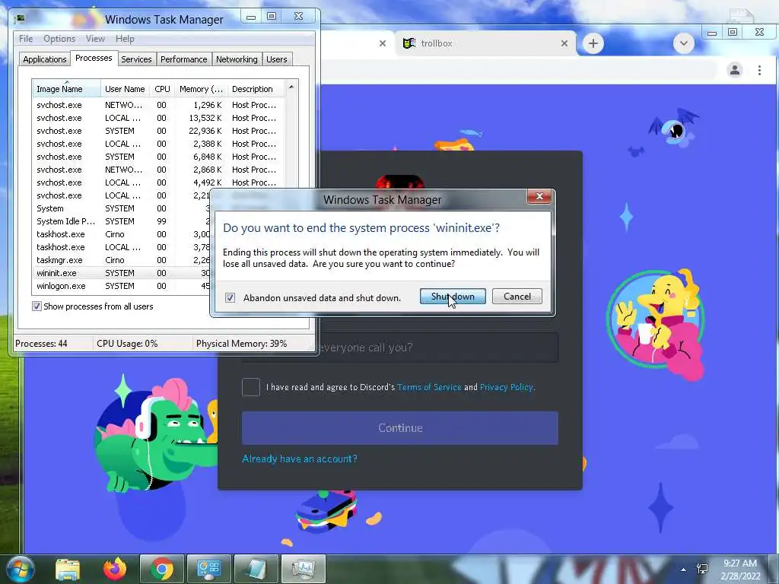This screenshot has width=779, height=584.
Task: Cancel ending the wininit.exe process
Action: click(517, 297)
